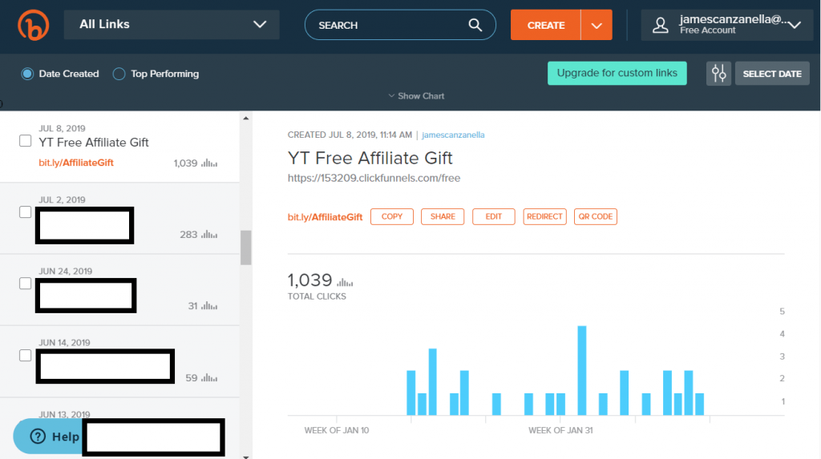Click the link list scrollbar thumb
The width and height of the screenshot is (821, 459).
pyautogui.click(x=245, y=248)
